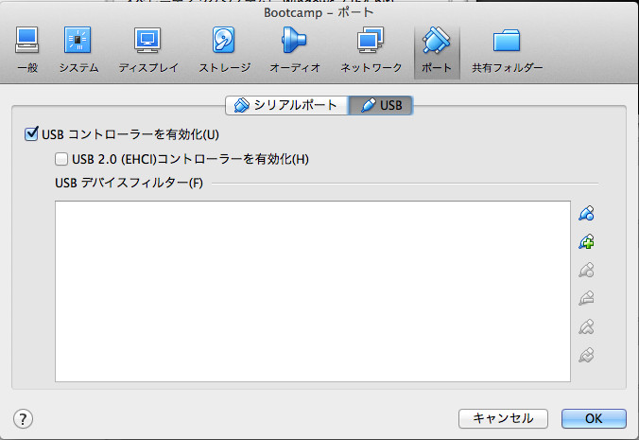The height and width of the screenshot is (440, 639).
Task: Confirm settings with the OK button
Action: pyautogui.click(x=594, y=418)
